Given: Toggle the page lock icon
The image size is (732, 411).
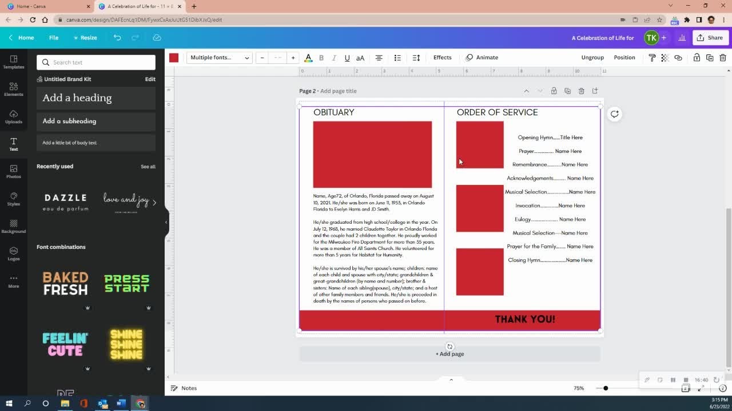Looking at the screenshot, I should pos(554,91).
